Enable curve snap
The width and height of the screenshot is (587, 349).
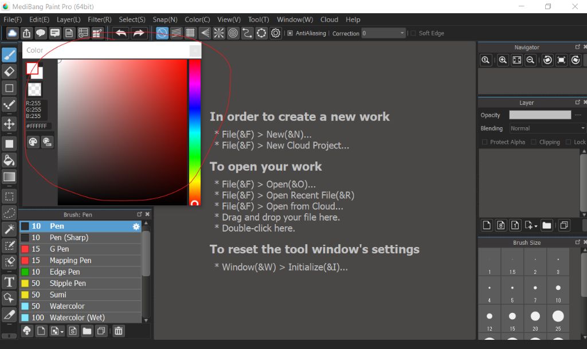point(247,33)
